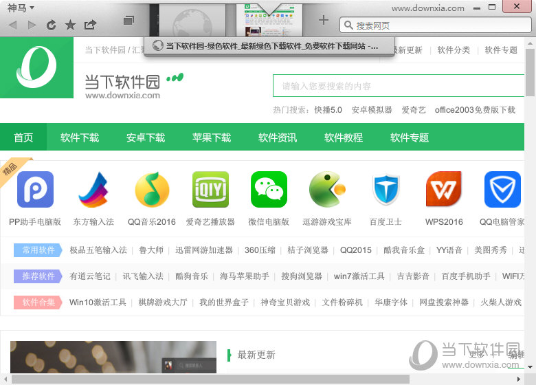
Task: Bookmark the page with the star icon
Action: [x=70, y=25]
